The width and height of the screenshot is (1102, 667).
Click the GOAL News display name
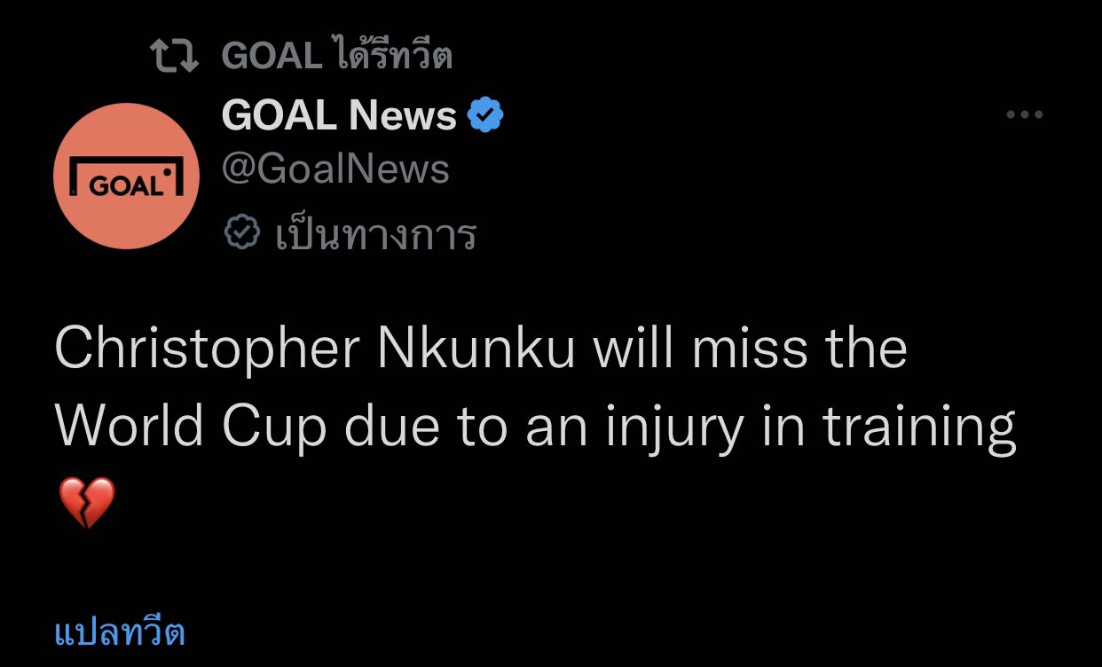coord(339,115)
